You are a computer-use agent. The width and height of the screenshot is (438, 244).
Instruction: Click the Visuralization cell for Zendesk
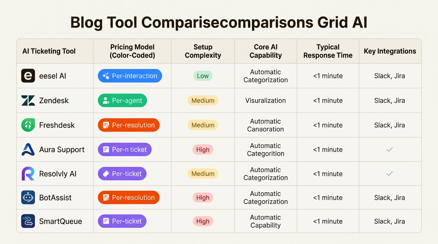click(265, 100)
